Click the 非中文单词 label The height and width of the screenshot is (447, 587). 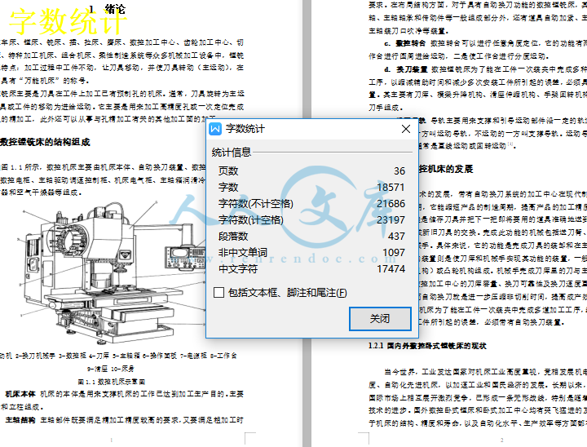pos(243,253)
